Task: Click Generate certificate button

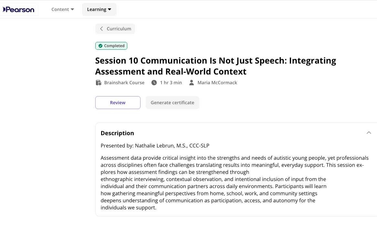Action: (173, 103)
